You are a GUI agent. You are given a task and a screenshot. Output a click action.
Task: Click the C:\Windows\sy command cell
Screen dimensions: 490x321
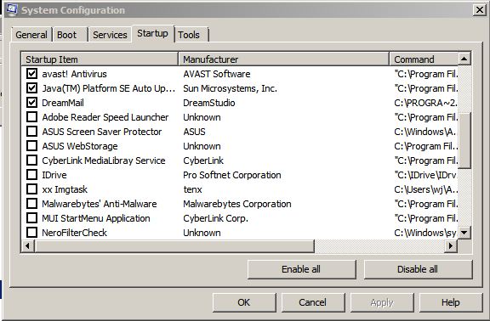click(x=425, y=233)
